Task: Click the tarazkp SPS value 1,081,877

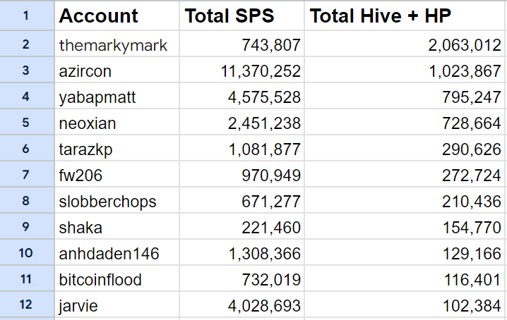Action: (x=266, y=149)
